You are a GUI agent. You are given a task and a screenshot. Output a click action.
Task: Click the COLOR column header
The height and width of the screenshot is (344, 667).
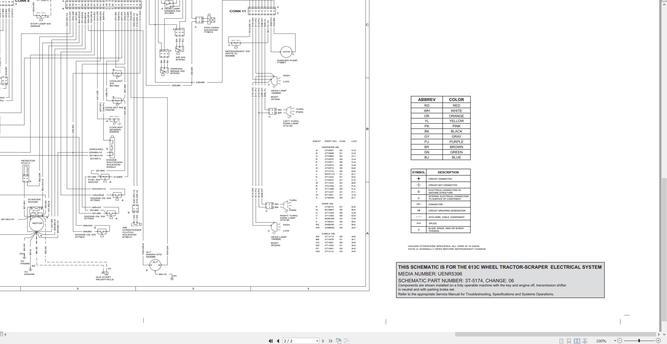click(456, 99)
